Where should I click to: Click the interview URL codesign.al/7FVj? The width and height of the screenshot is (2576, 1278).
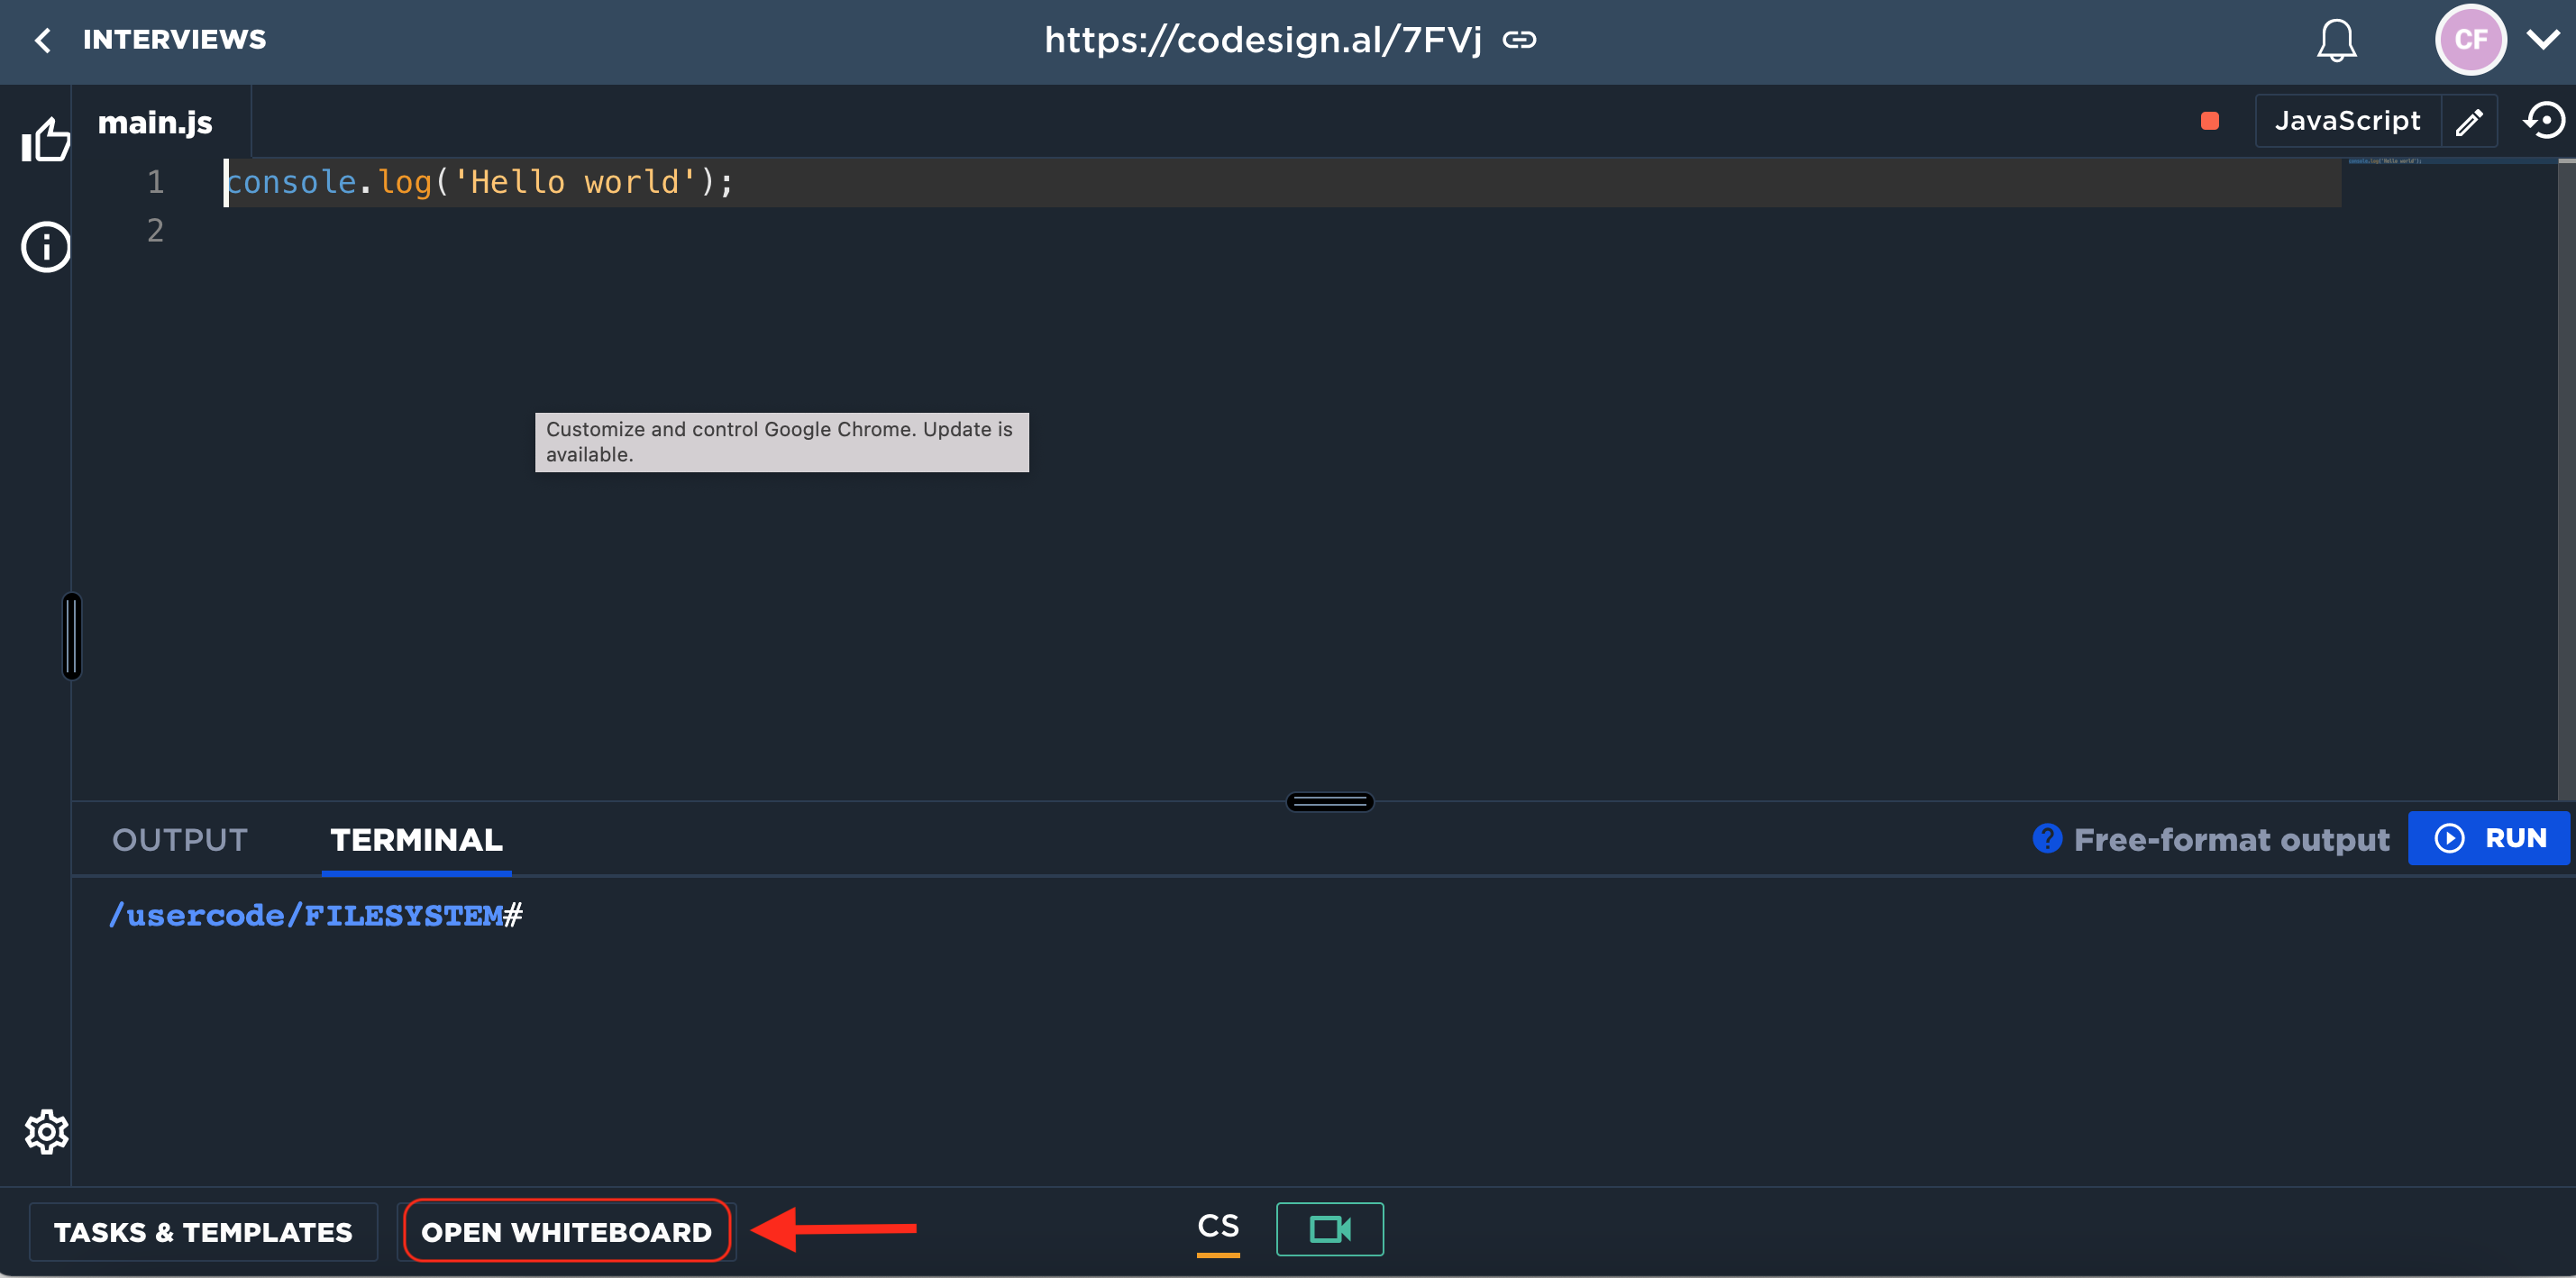1263,40
